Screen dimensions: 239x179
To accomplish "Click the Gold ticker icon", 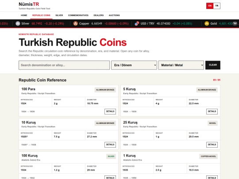I will click(x=207, y=23).
